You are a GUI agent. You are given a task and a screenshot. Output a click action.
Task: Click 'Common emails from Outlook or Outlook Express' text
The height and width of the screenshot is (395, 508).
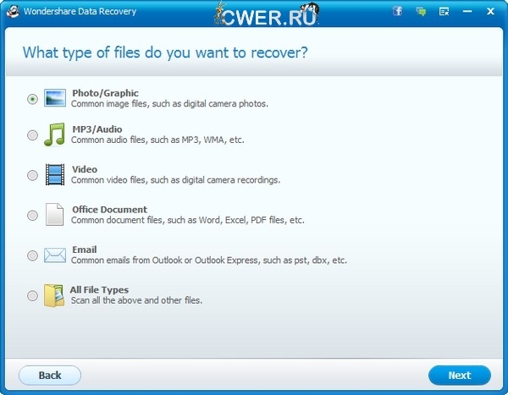tap(164, 261)
